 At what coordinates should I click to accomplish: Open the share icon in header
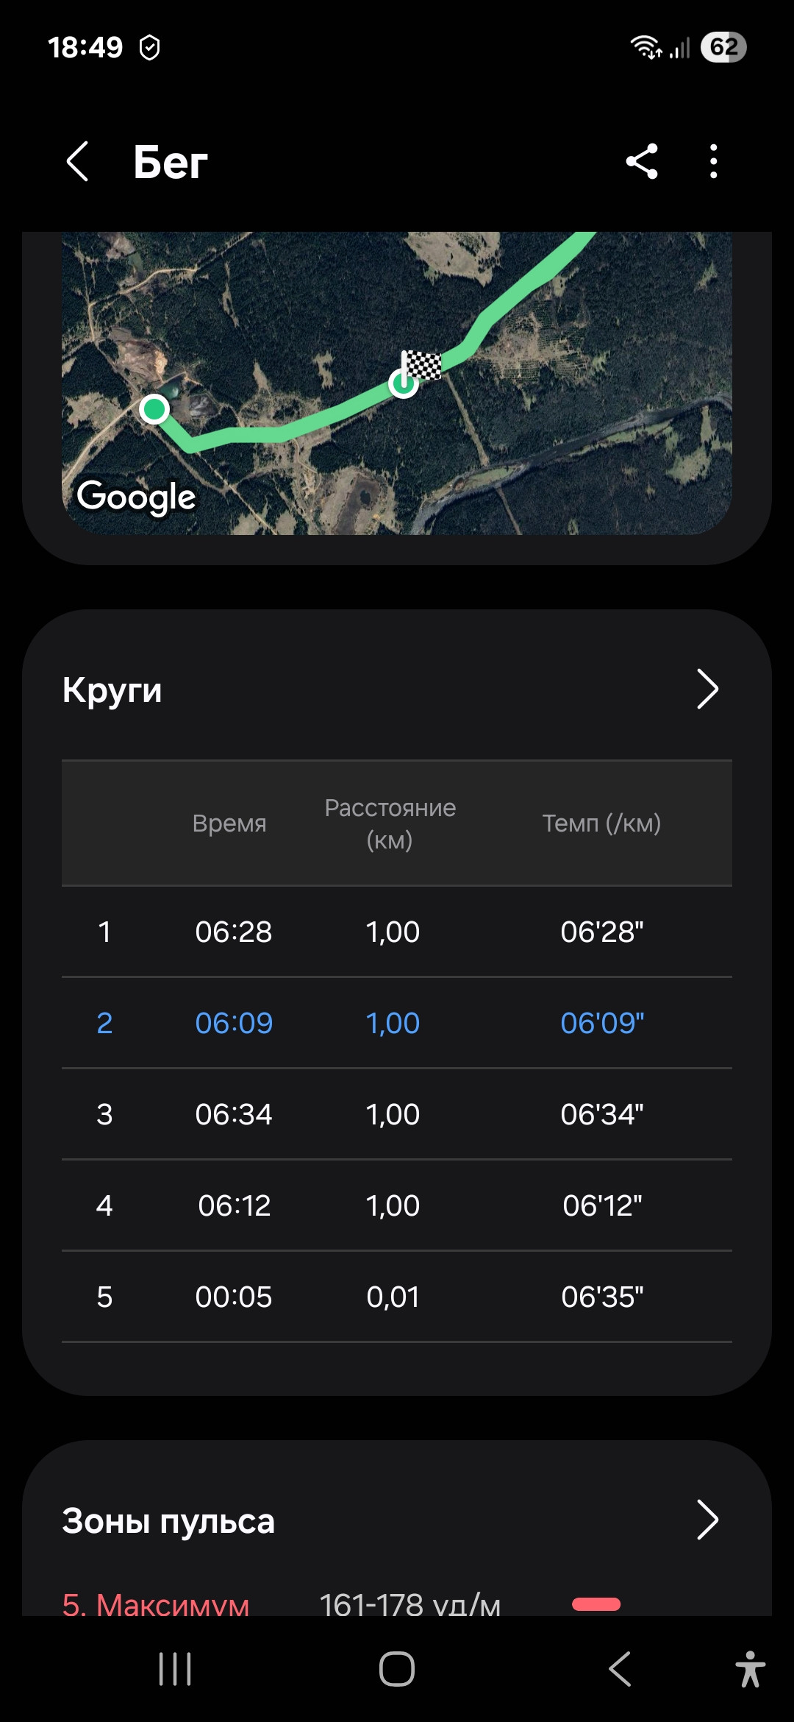coord(642,161)
